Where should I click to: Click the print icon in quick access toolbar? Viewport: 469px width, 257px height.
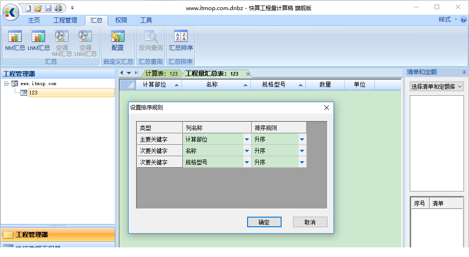tap(58, 8)
